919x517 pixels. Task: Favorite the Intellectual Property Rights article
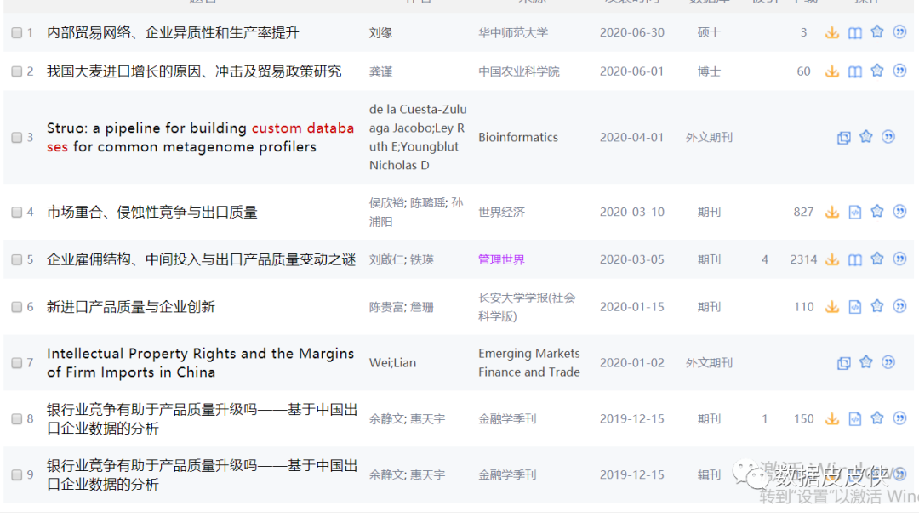coord(866,362)
